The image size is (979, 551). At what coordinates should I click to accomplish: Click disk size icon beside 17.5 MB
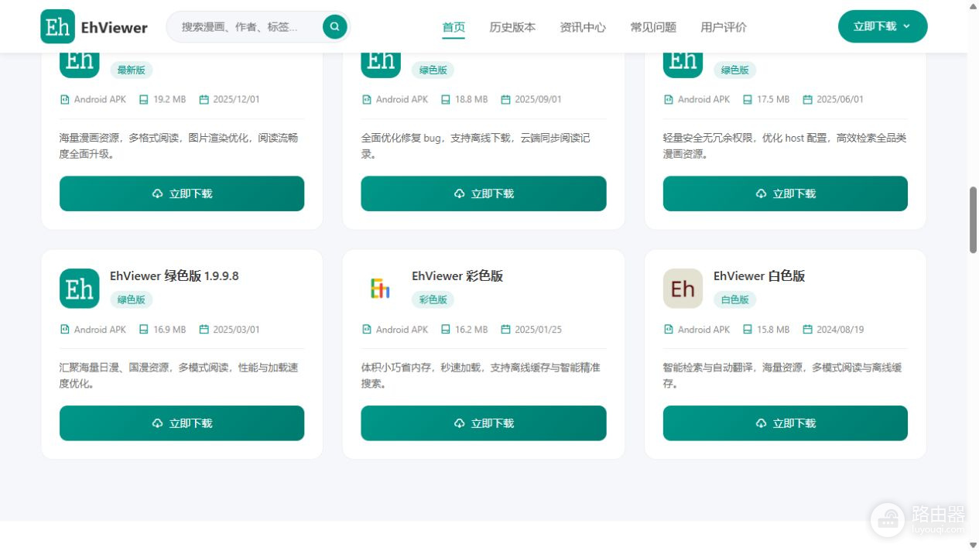(748, 99)
